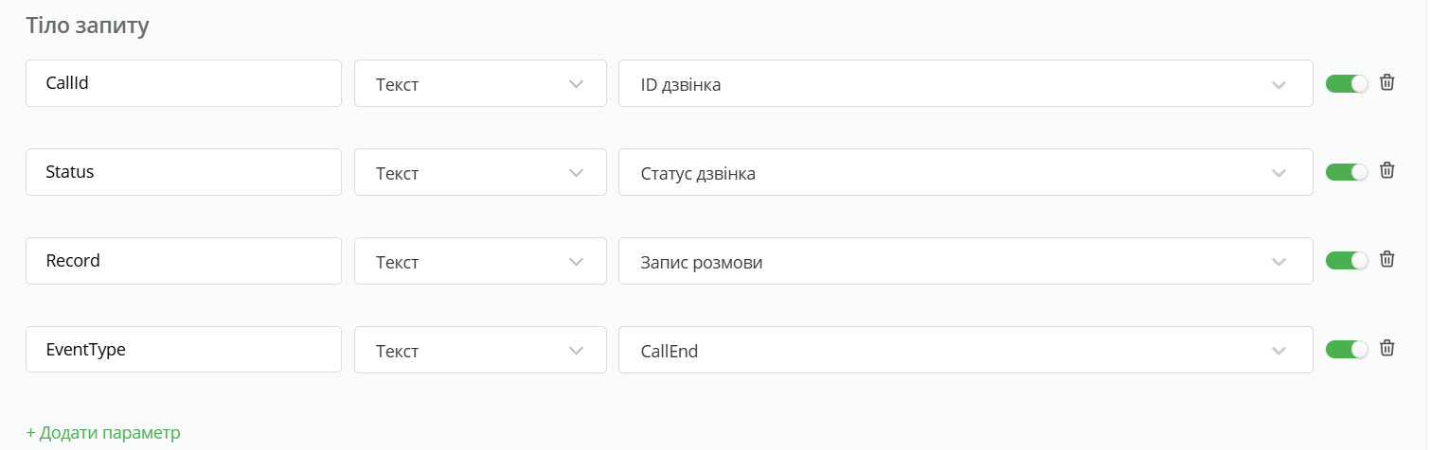Expand the Текст type selector for Status
This screenshot has width=1430, height=450.
[480, 173]
